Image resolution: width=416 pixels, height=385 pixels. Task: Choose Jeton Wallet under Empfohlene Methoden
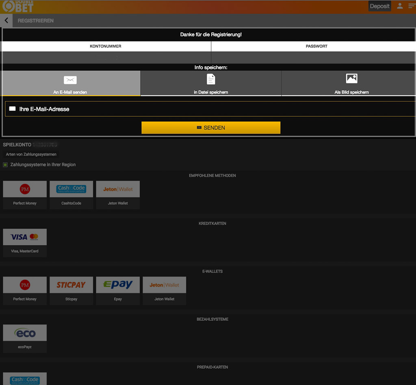coord(118,195)
